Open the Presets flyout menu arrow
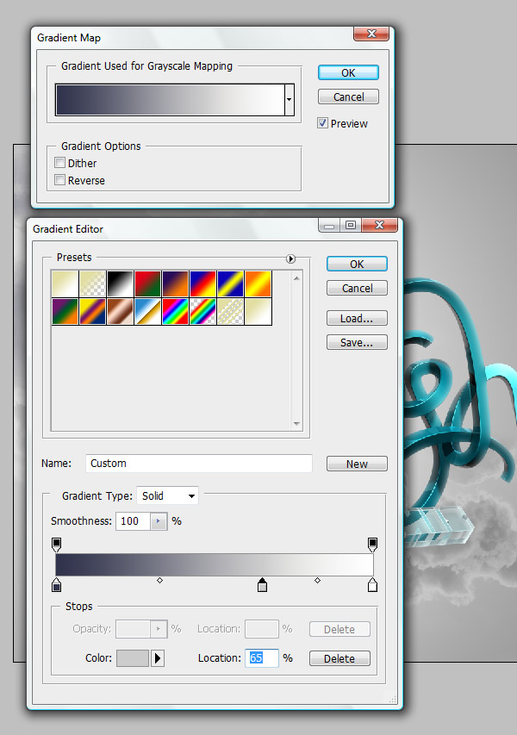The image size is (517, 735). coord(290,258)
